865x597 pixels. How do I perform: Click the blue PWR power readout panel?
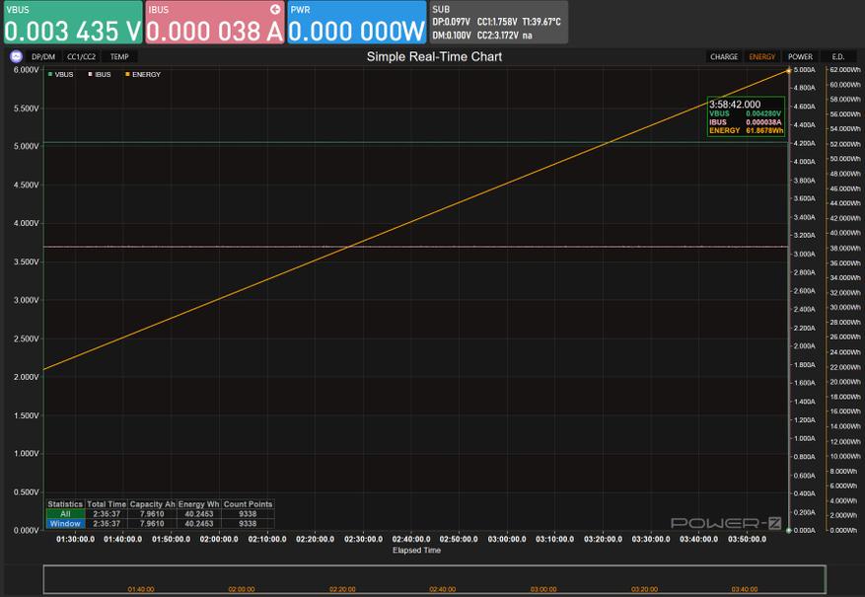click(x=356, y=22)
